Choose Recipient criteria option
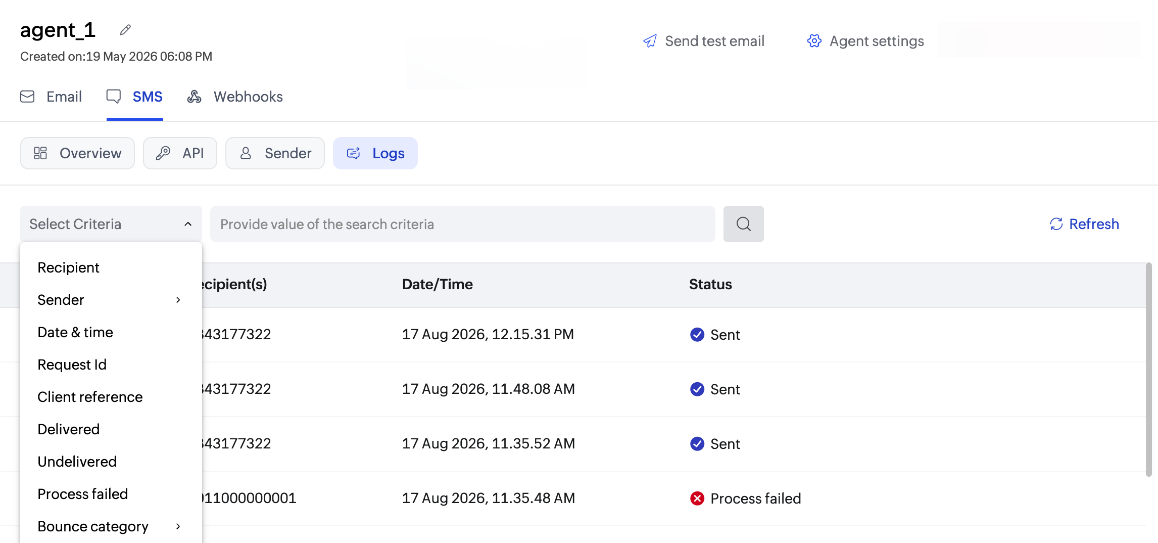The height and width of the screenshot is (543, 1158). pos(111,267)
